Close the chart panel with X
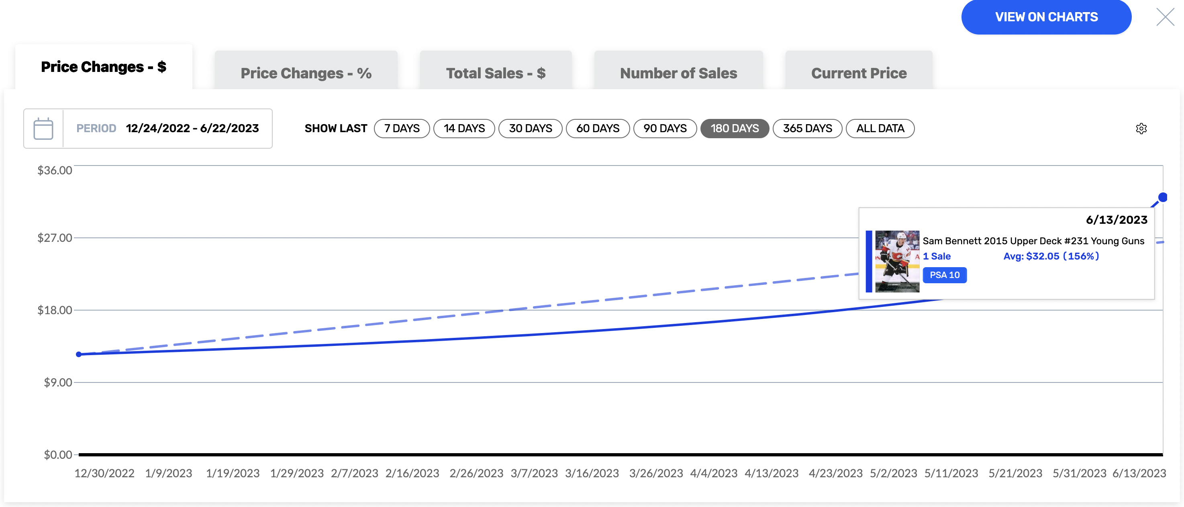The height and width of the screenshot is (507, 1184). 1165,17
